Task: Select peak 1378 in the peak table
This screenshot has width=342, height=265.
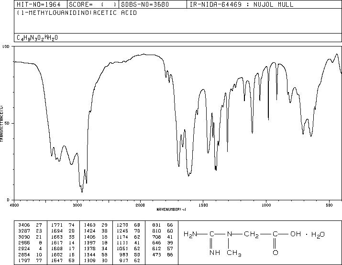Action: pyautogui.click(x=89, y=249)
